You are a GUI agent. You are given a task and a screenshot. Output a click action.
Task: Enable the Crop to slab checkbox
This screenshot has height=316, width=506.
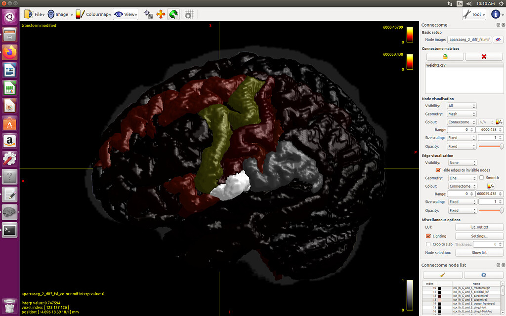coord(428,244)
